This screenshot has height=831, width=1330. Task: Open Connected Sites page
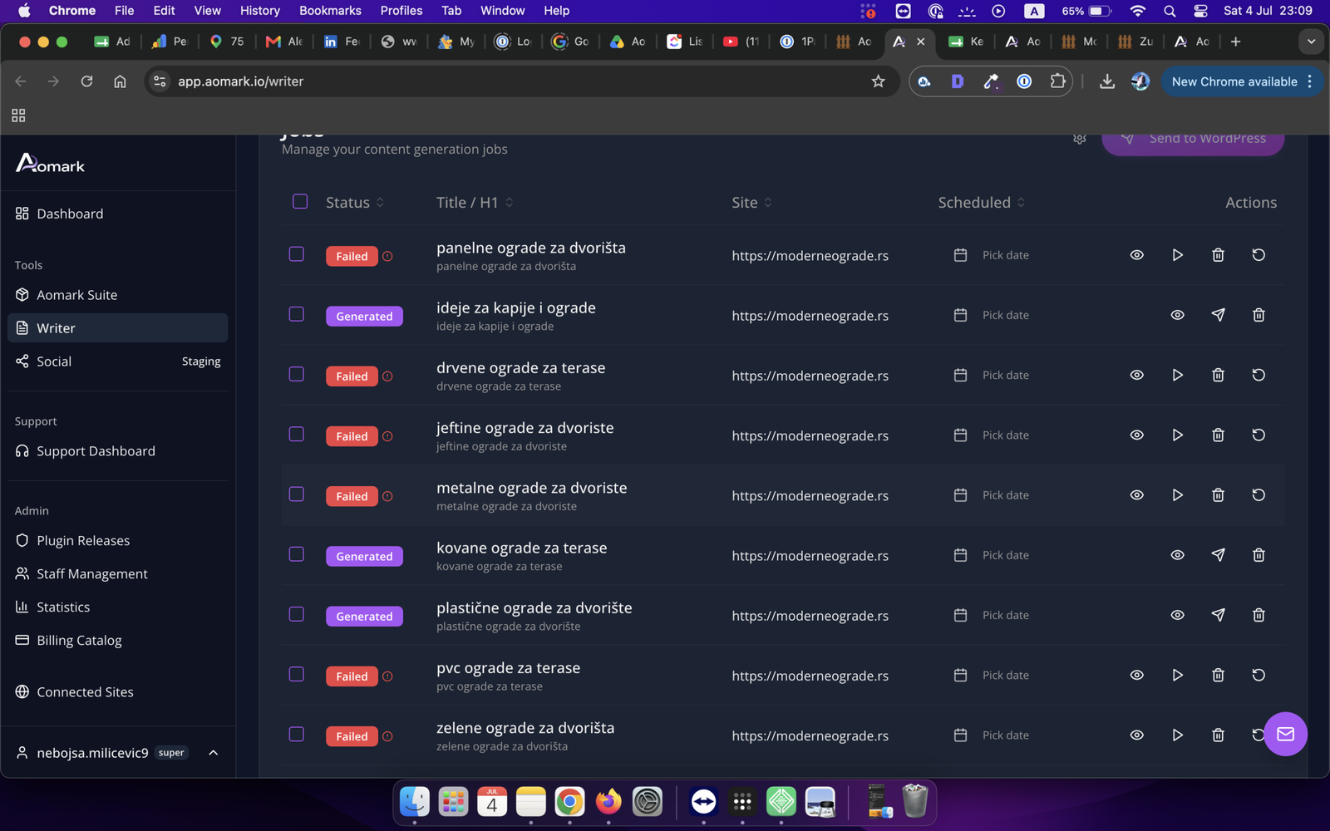(x=118, y=692)
